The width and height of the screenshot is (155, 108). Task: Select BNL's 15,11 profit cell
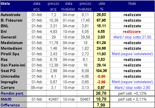click(101, 26)
